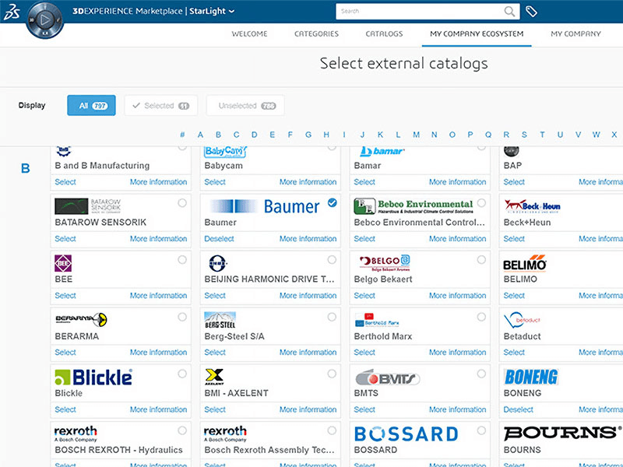The height and width of the screenshot is (467, 623).
Task: Uncheck the Baumer catalog selection
Action: (333, 202)
